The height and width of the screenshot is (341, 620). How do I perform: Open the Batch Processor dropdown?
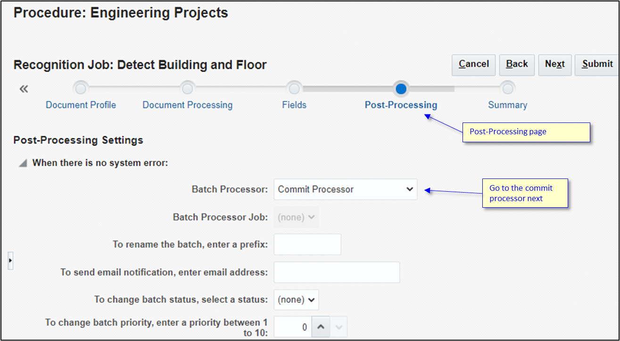pos(345,189)
